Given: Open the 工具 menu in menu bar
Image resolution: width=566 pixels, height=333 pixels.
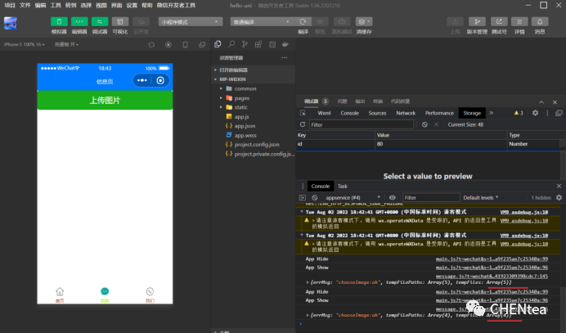Looking at the screenshot, I should pos(55,5).
